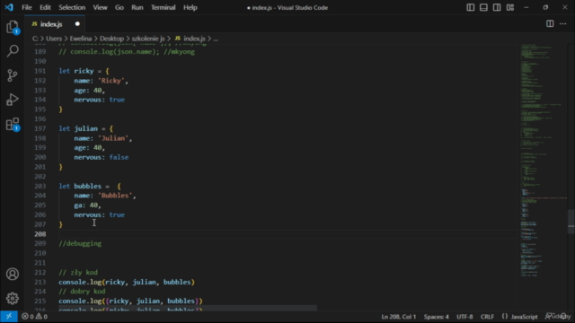
Task: Open the Source Control view
Action: click(13, 75)
